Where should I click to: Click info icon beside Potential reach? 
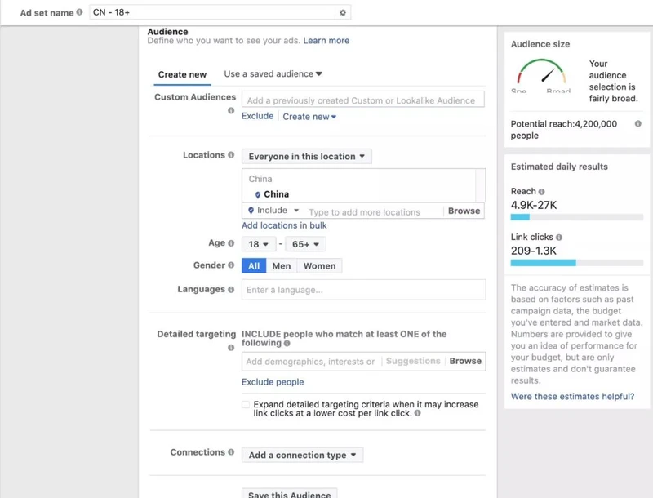(x=637, y=123)
